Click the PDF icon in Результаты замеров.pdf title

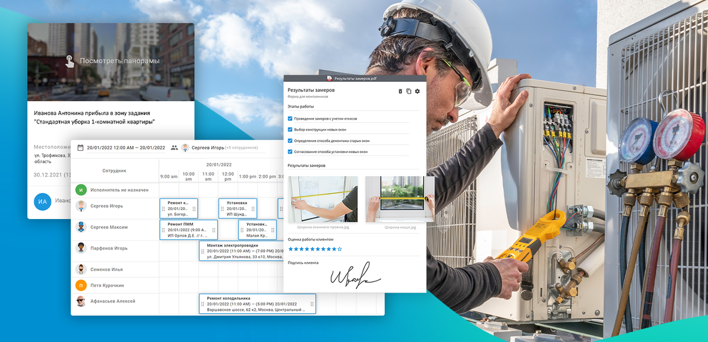pyautogui.click(x=330, y=78)
